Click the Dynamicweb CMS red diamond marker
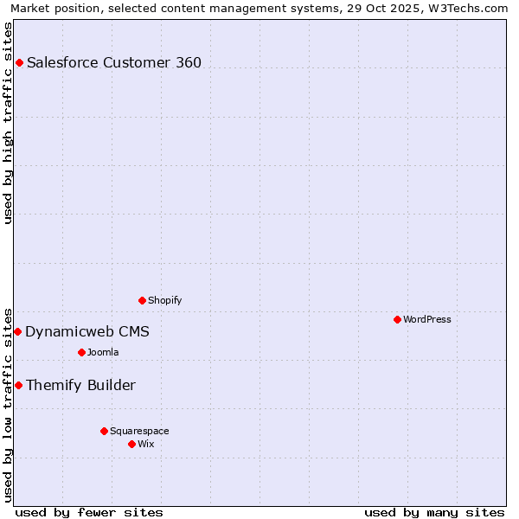519x519 pixels. [17, 331]
